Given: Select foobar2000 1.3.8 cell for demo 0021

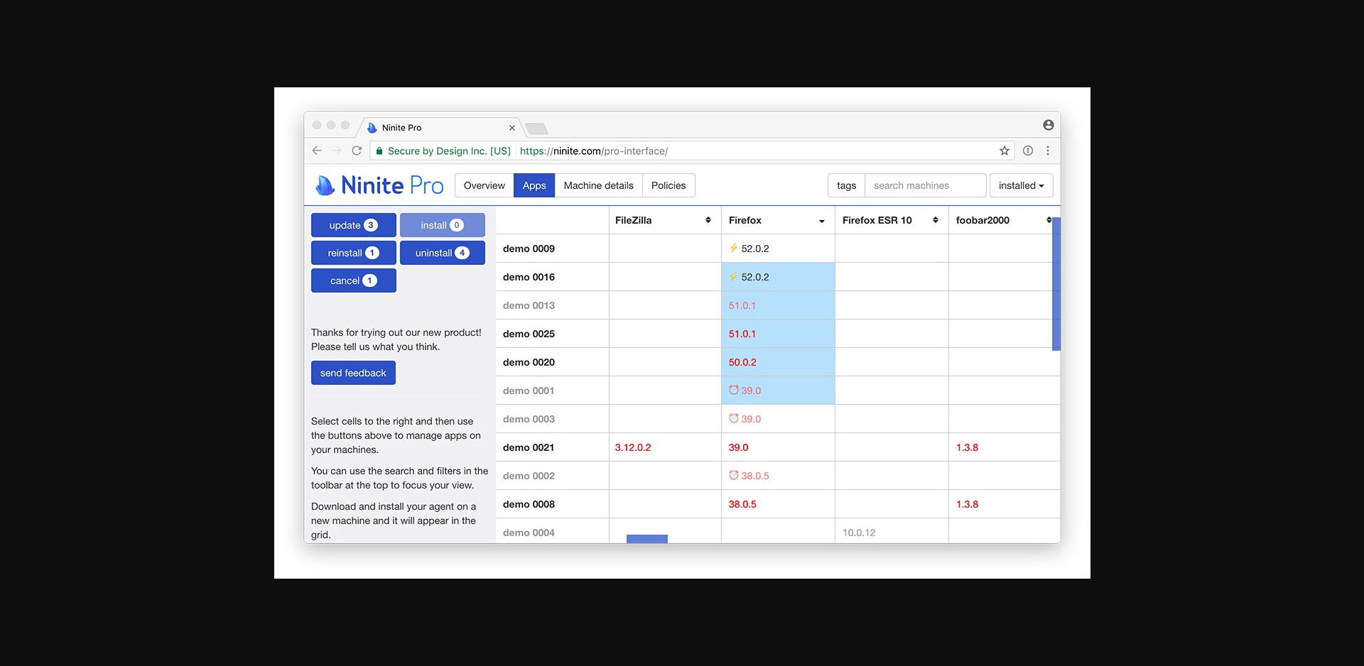Looking at the screenshot, I should point(1005,447).
